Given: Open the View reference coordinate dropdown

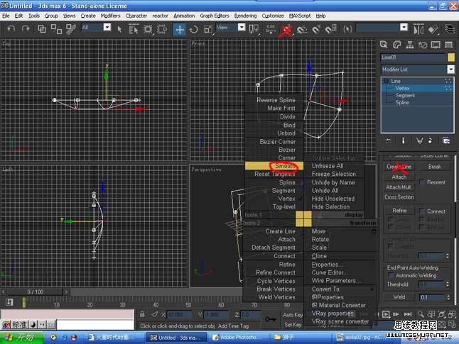Looking at the screenshot, I should coord(241,27).
